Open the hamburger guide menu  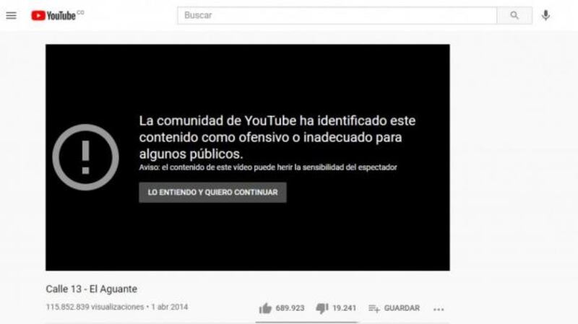pyautogui.click(x=11, y=15)
